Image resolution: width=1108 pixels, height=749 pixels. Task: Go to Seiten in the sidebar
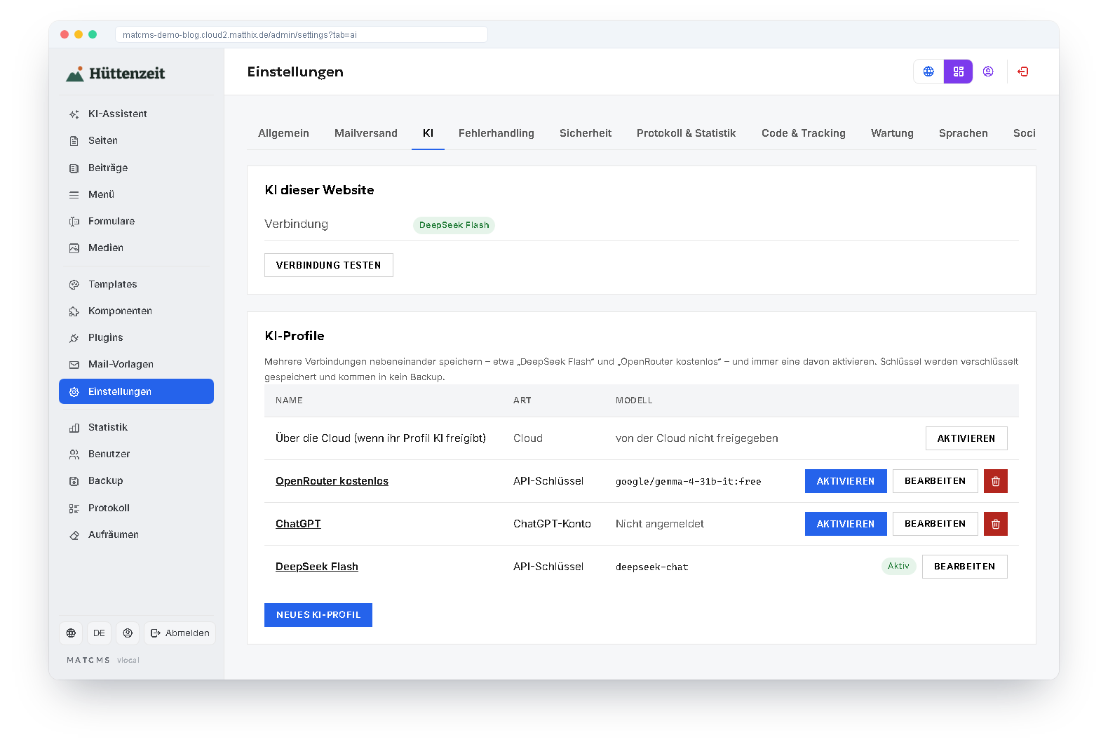pos(136,140)
